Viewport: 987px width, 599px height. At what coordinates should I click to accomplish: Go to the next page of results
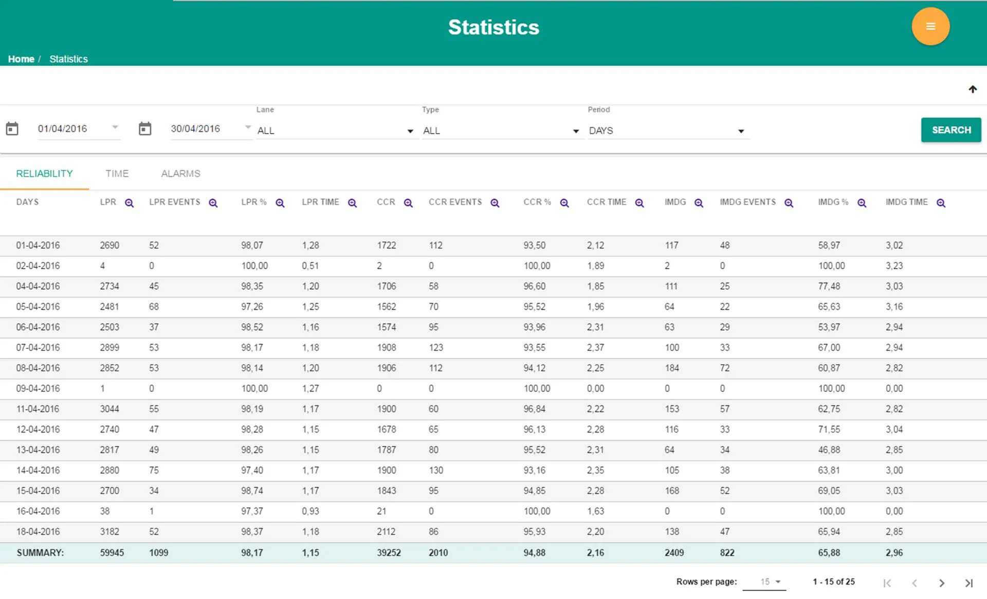pos(941,583)
